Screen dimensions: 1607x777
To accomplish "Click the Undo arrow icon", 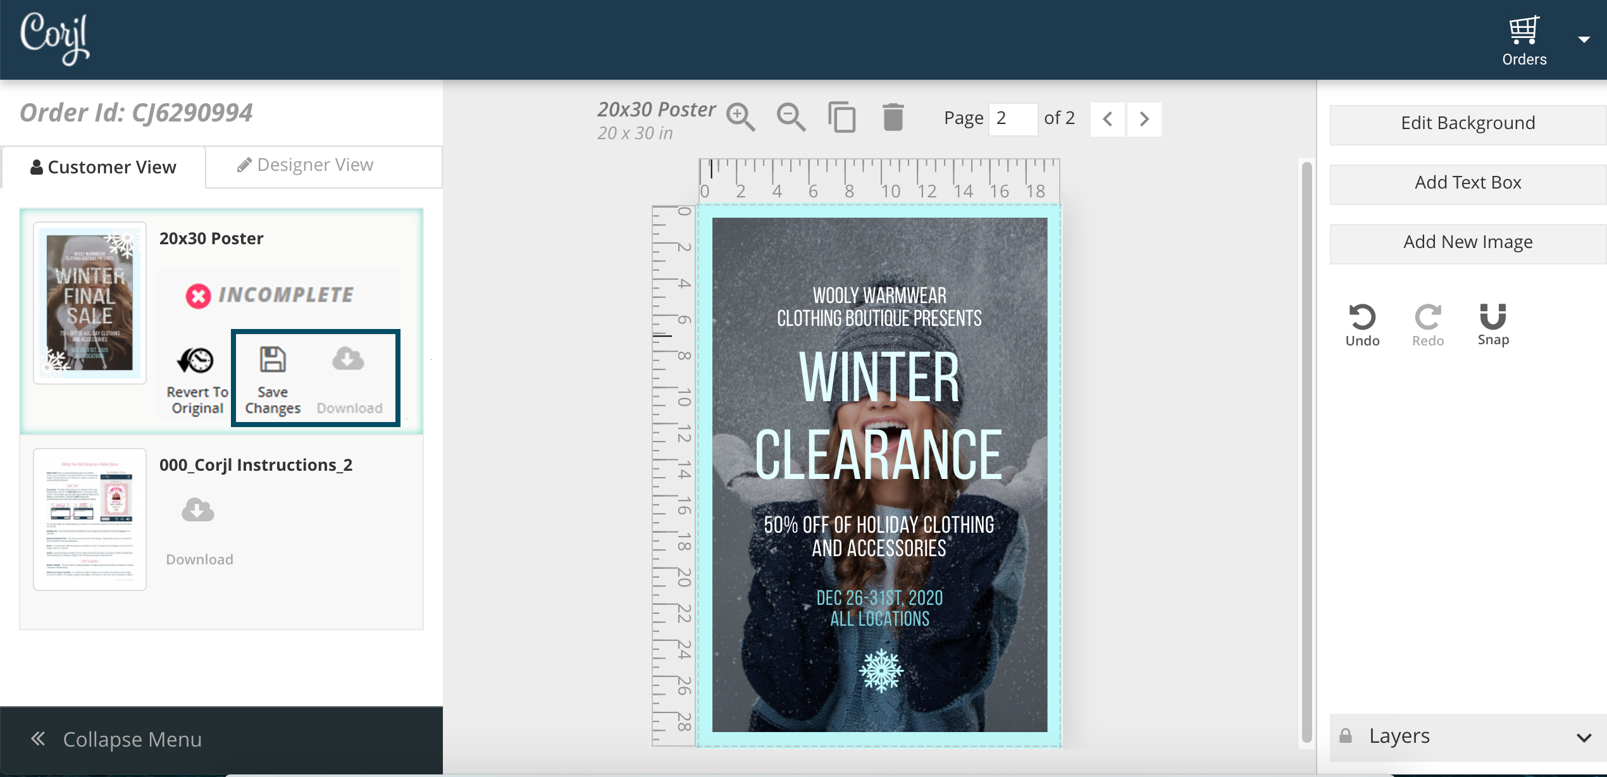I will tap(1362, 317).
